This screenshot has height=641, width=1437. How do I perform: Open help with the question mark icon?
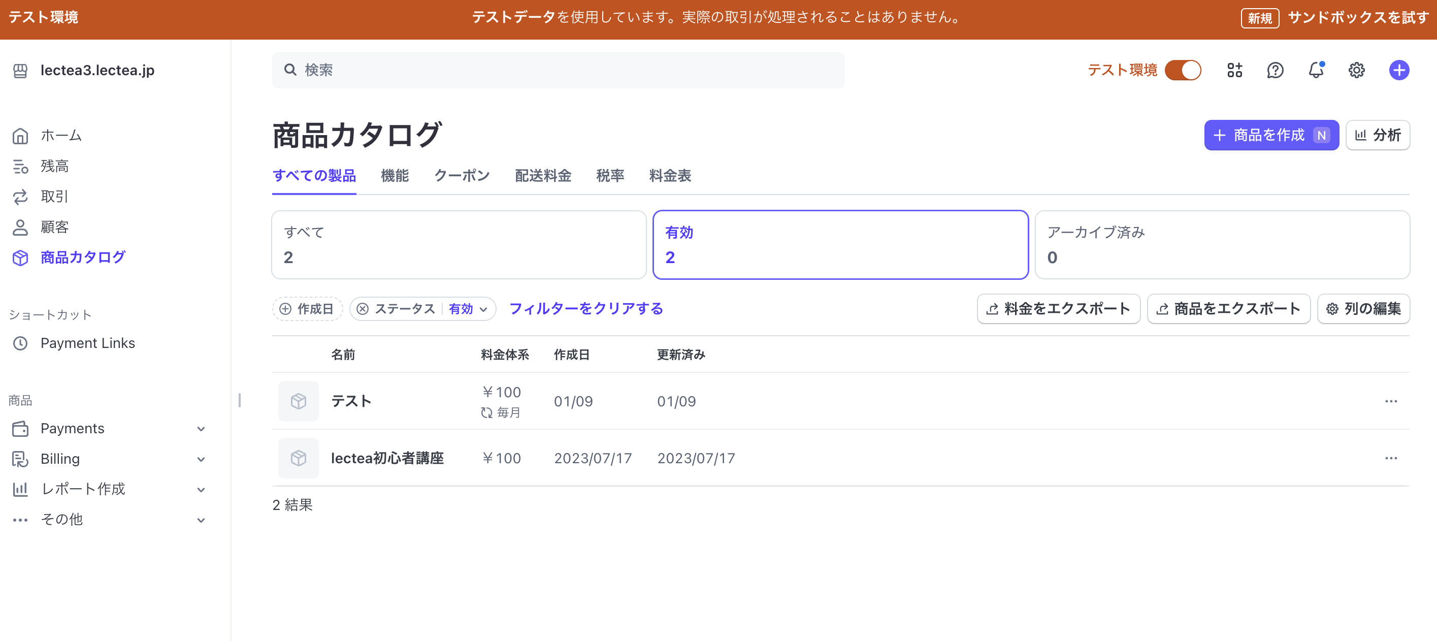tap(1275, 70)
